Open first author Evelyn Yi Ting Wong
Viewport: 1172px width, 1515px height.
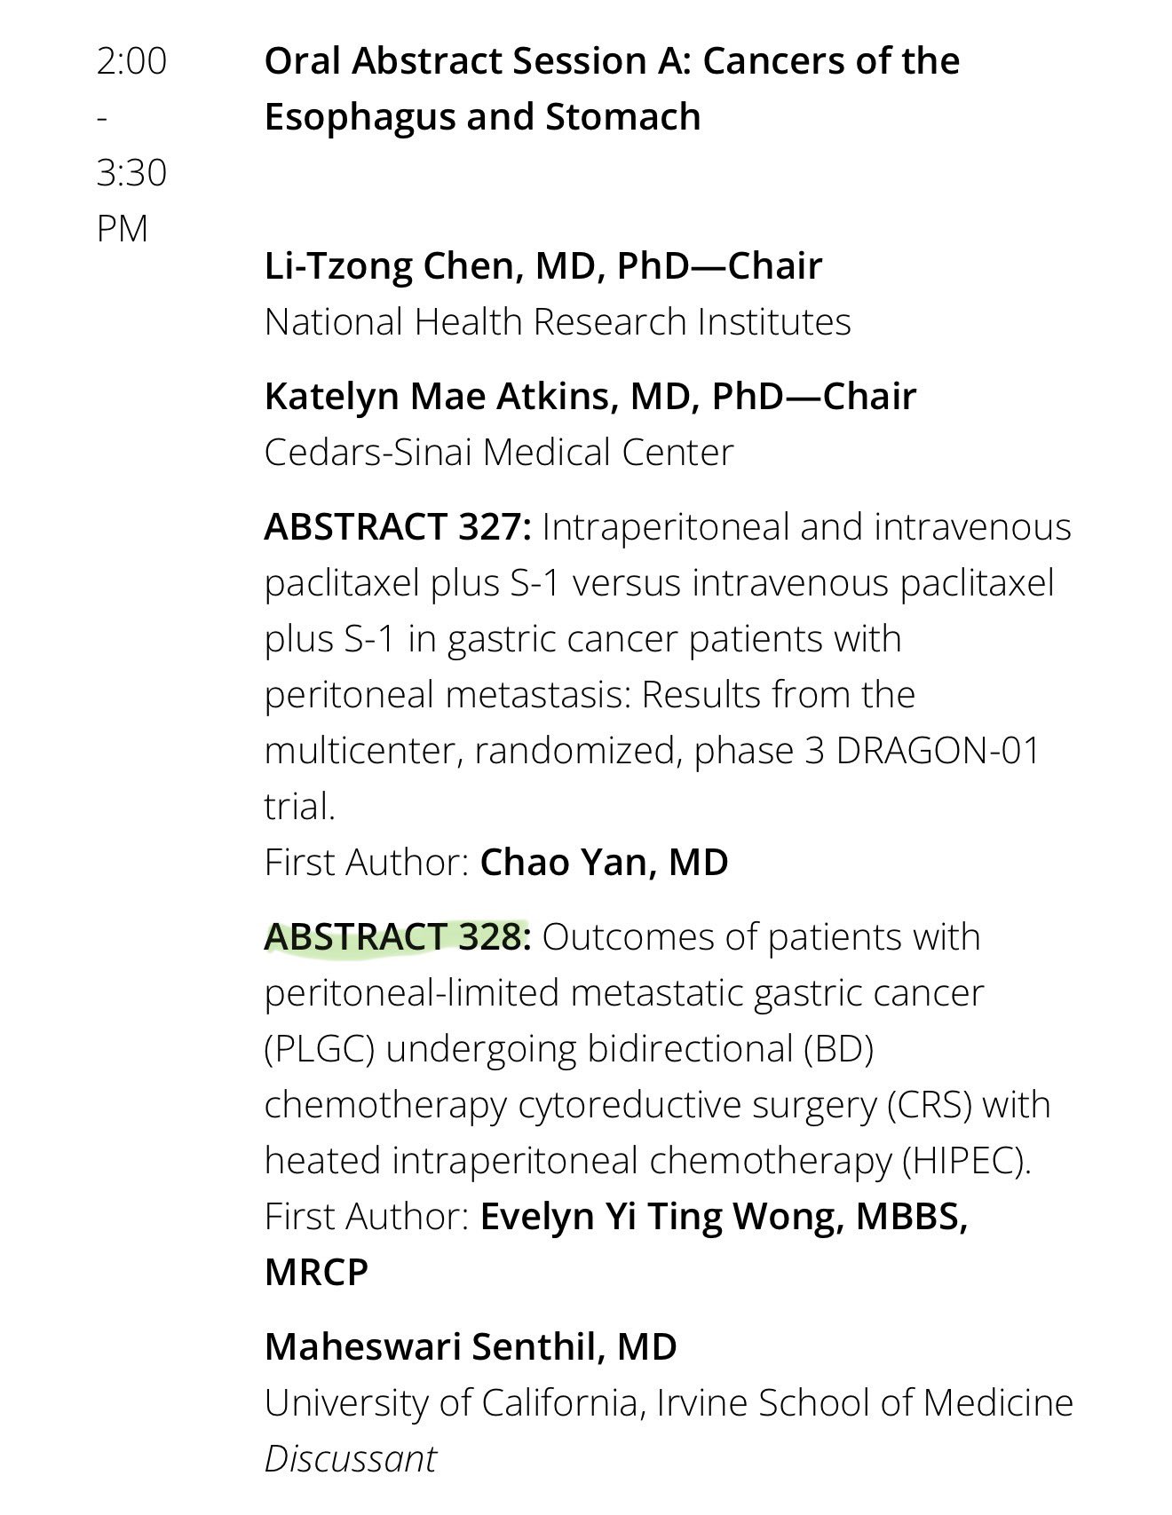coord(661,1216)
